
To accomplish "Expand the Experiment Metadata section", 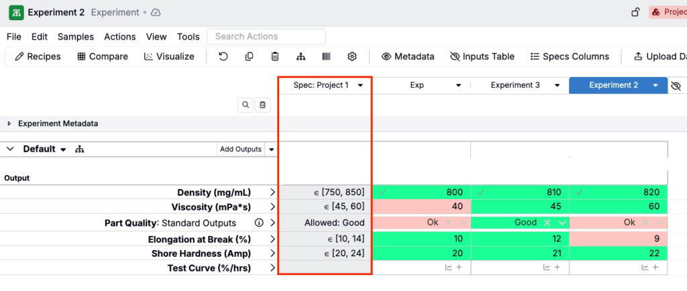I will pos(9,124).
